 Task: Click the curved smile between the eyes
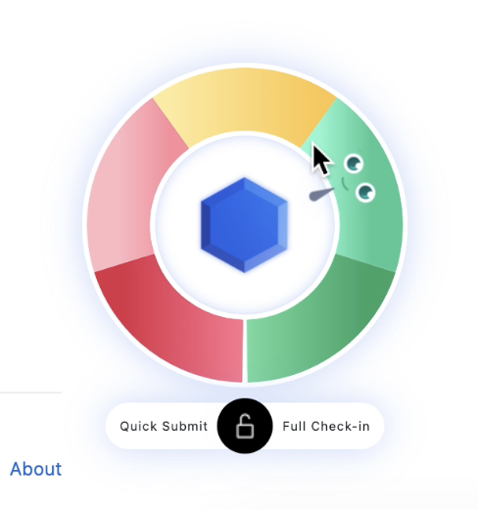coord(345,184)
